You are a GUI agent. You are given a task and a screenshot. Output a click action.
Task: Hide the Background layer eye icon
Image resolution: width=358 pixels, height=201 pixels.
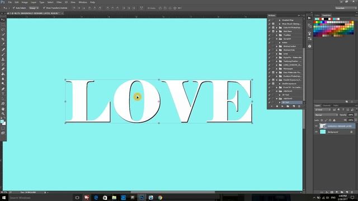tap(316, 132)
